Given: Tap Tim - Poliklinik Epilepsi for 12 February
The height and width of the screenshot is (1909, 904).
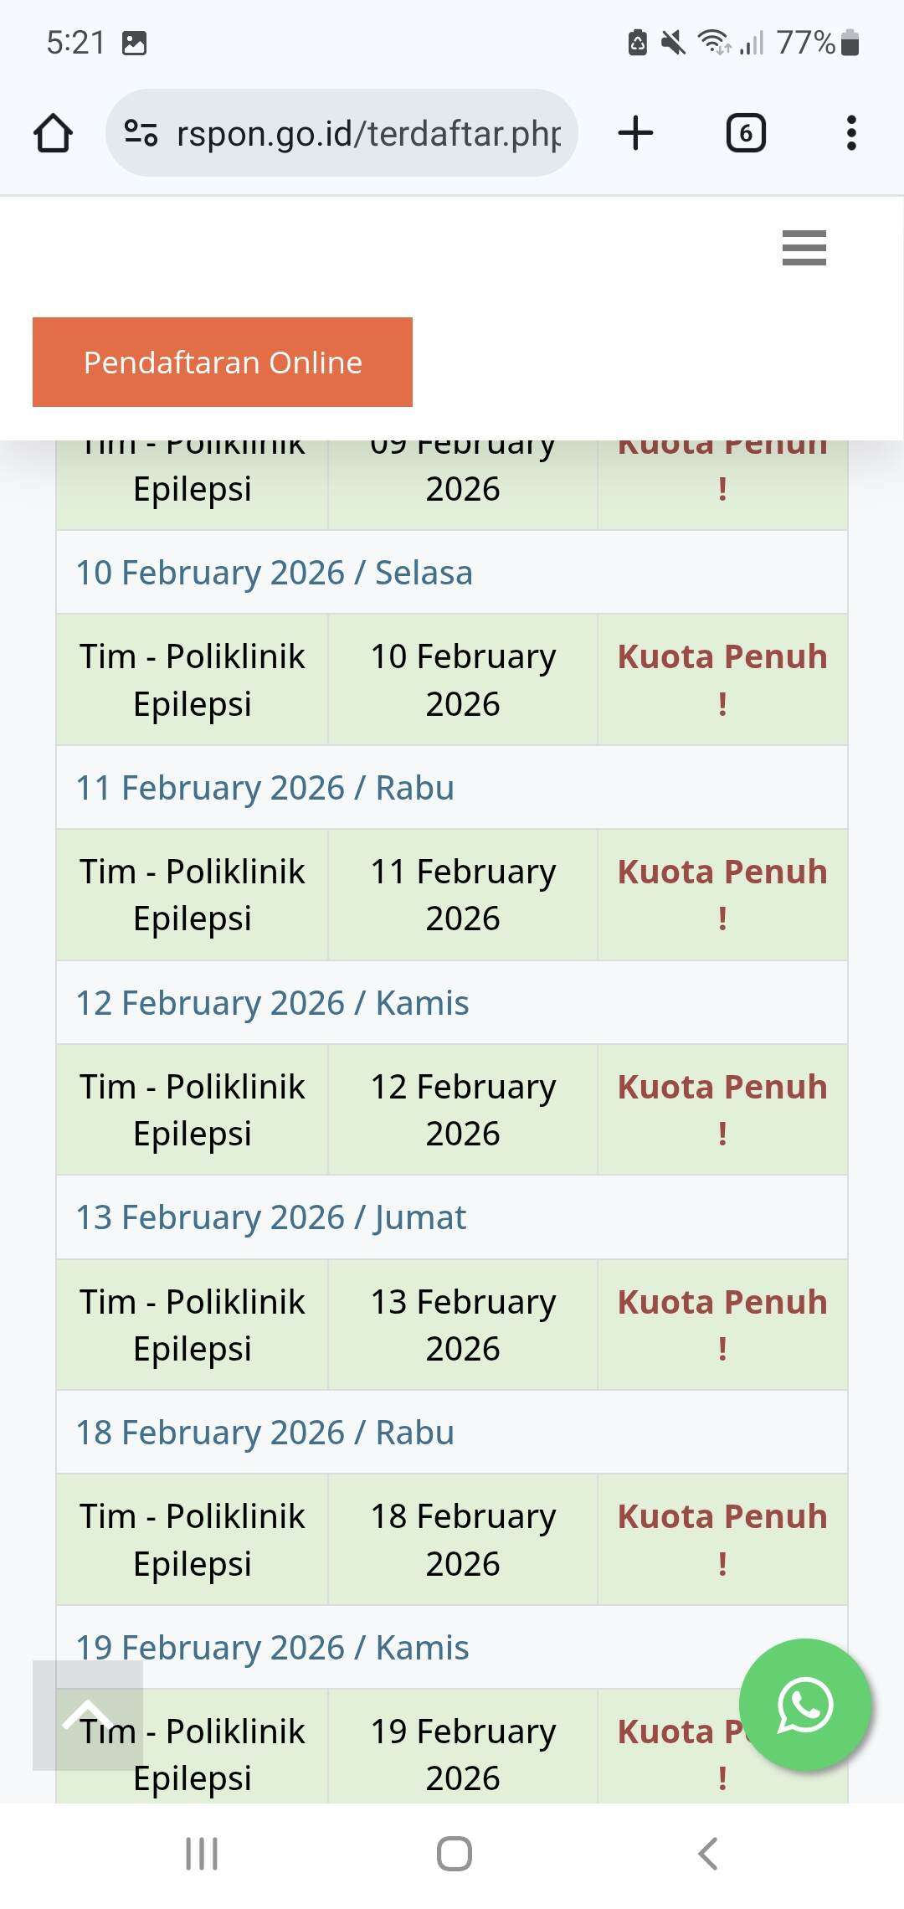Looking at the screenshot, I should click(193, 1109).
